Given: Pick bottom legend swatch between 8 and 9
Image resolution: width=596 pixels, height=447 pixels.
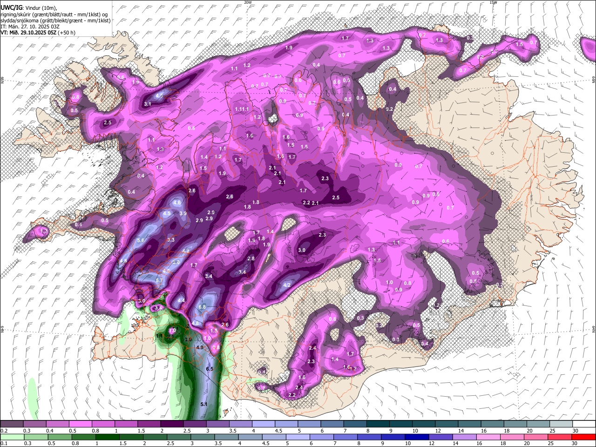Looking at the screenshot, I should pyautogui.click(x=369, y=437).
